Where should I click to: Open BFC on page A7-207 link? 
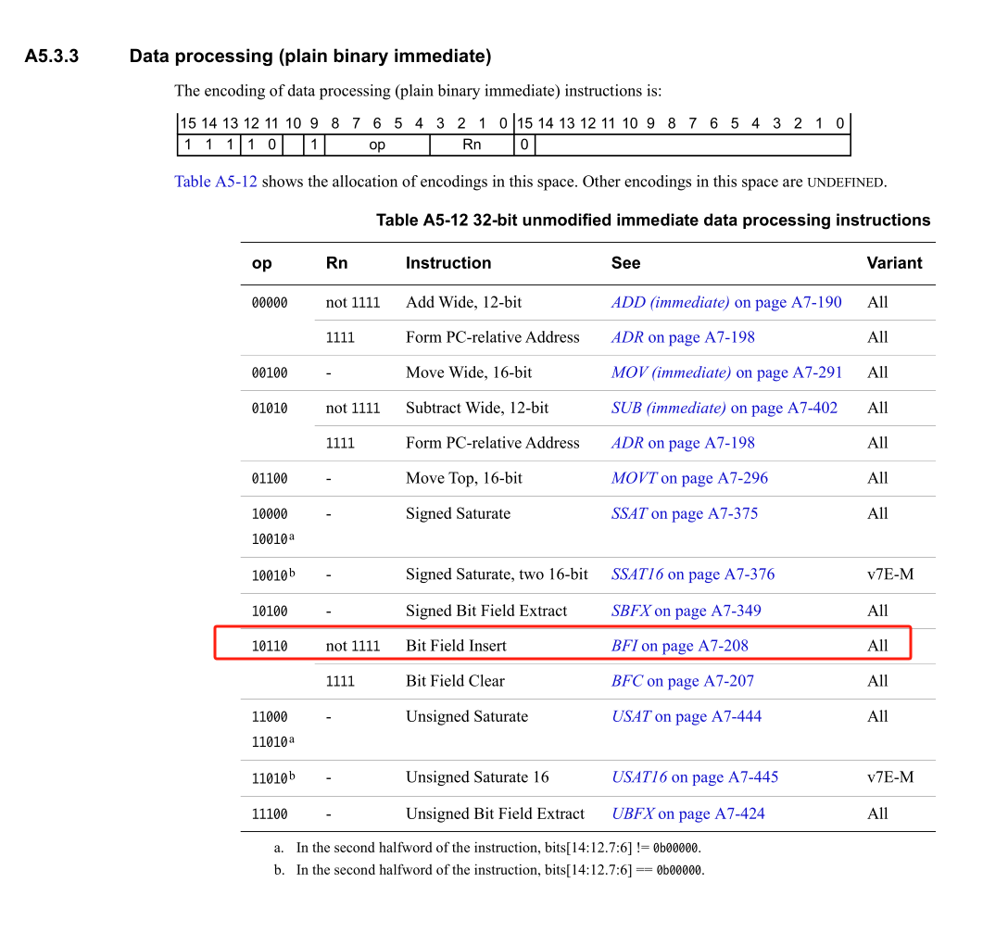coord(683,681)
